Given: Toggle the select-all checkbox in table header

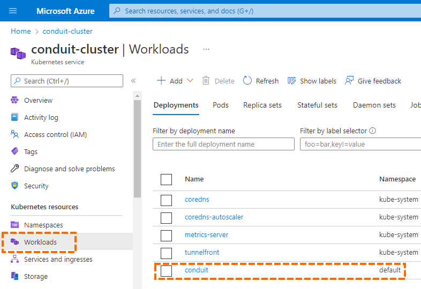Looking at the screenshot, I should point(166,179).
